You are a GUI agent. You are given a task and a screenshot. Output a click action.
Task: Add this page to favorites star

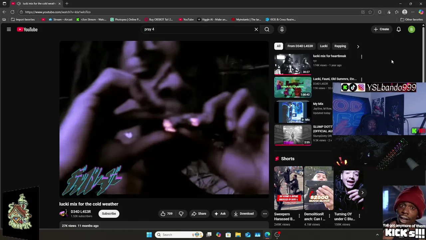click(x=370, y=12)
